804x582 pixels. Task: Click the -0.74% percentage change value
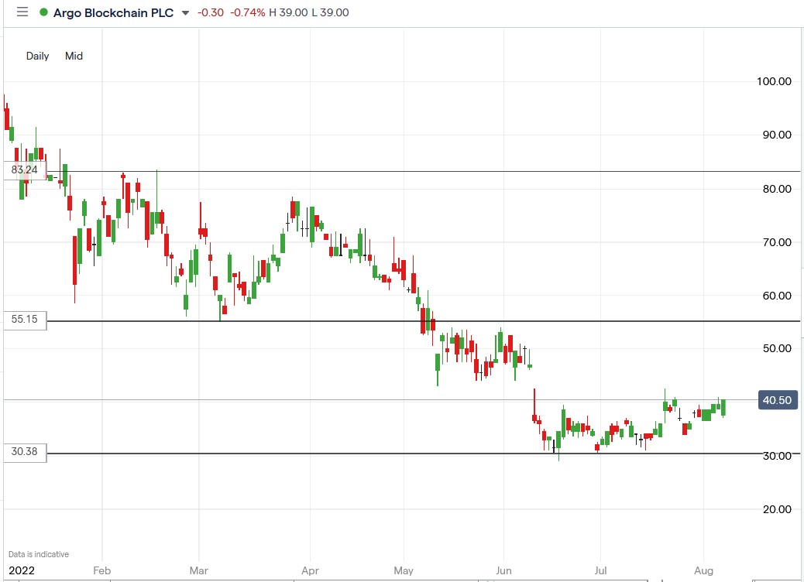tap(247, 12)
